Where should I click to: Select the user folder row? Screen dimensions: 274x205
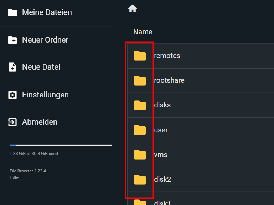tap(201, 130)
